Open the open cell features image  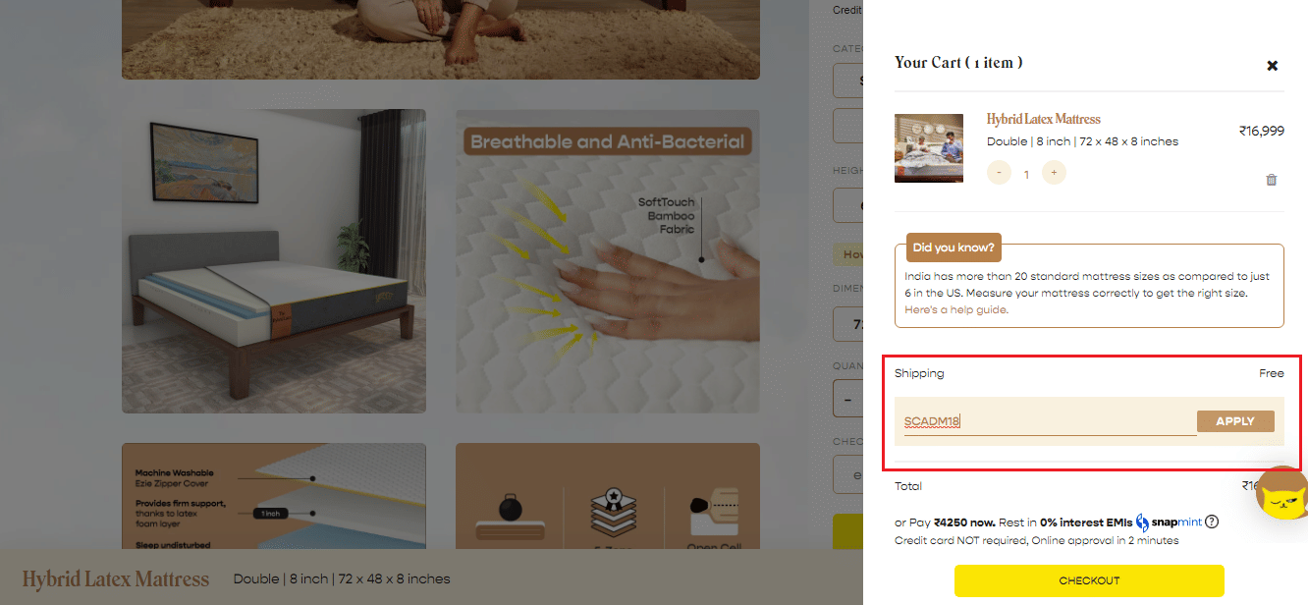608,497
